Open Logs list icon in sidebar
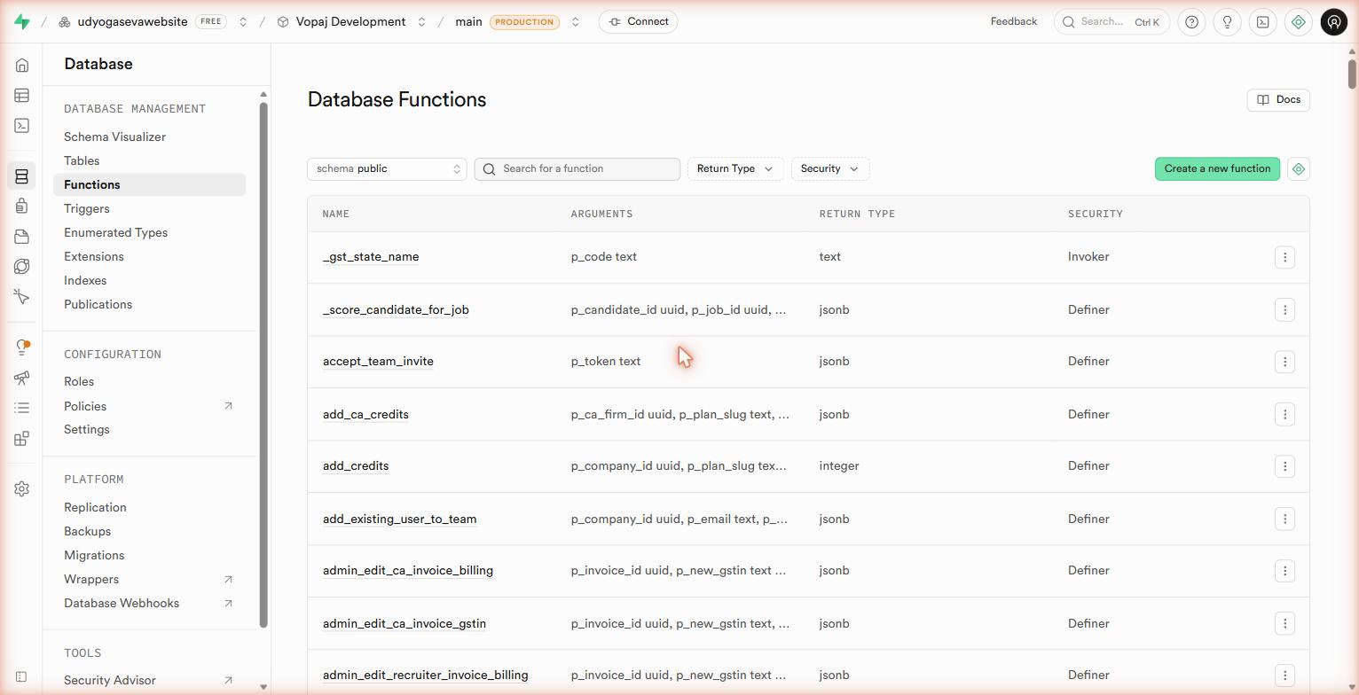 pos(22,408)
